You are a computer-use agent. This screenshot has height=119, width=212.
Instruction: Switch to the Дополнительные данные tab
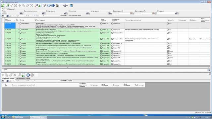pyautogui.click(x=23, y=78)
